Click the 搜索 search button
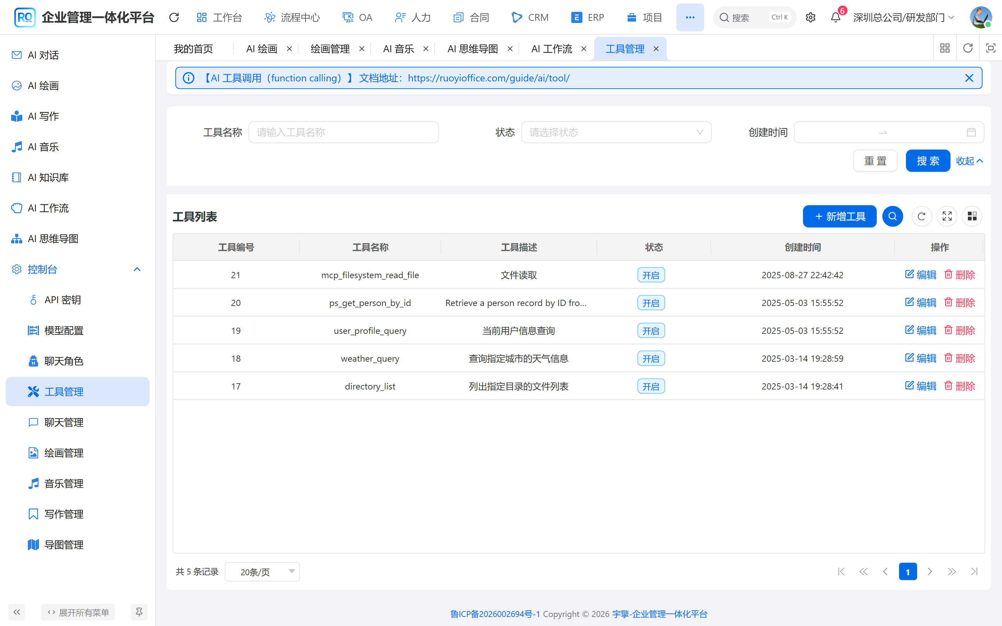 pos(928,161)
